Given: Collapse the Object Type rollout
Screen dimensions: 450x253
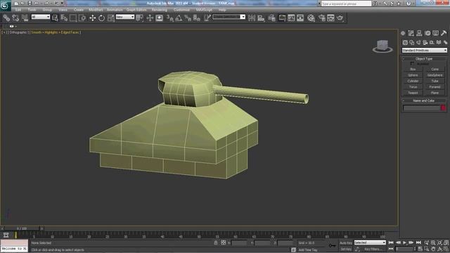Looking at the screenshot, I should 424,58.
